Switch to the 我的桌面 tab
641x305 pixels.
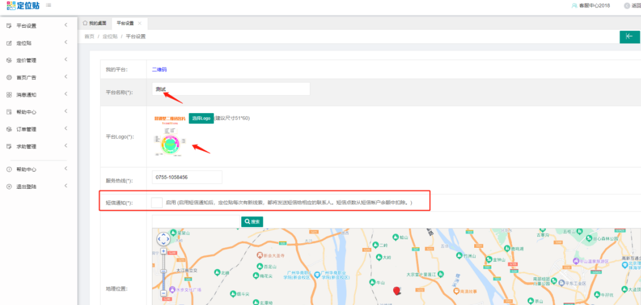(94, 23)
